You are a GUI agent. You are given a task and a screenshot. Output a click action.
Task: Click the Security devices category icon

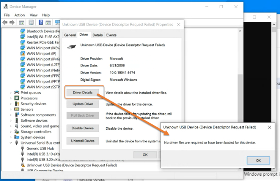tap(17, 104)
